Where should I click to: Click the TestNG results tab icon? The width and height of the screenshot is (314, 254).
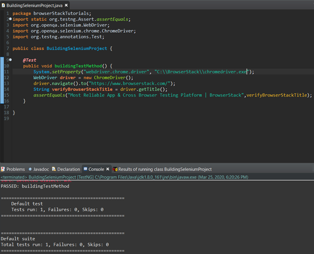pos(115,170)
